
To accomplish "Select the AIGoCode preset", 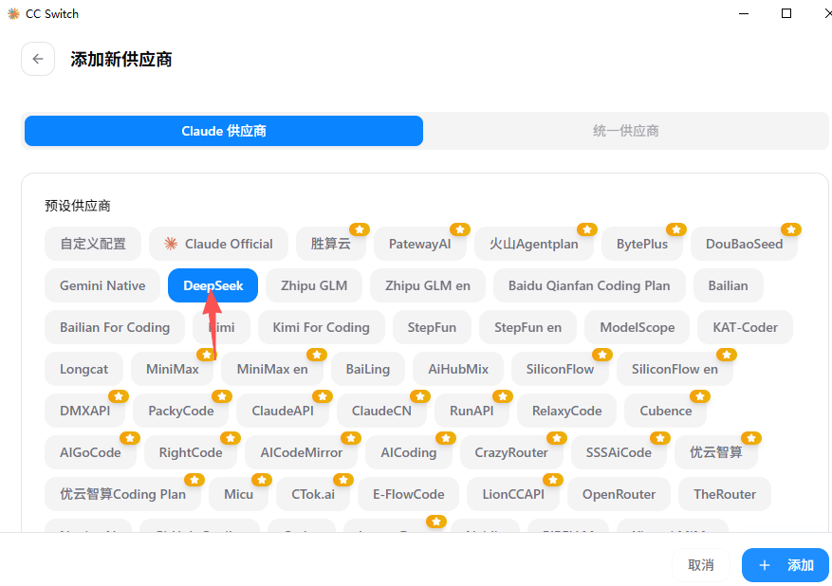I will click(90, 452).
